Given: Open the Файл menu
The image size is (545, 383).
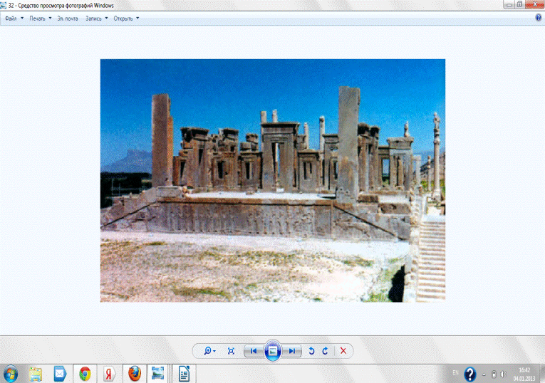Looking at the screenshot, I should [x=11, y=19].
